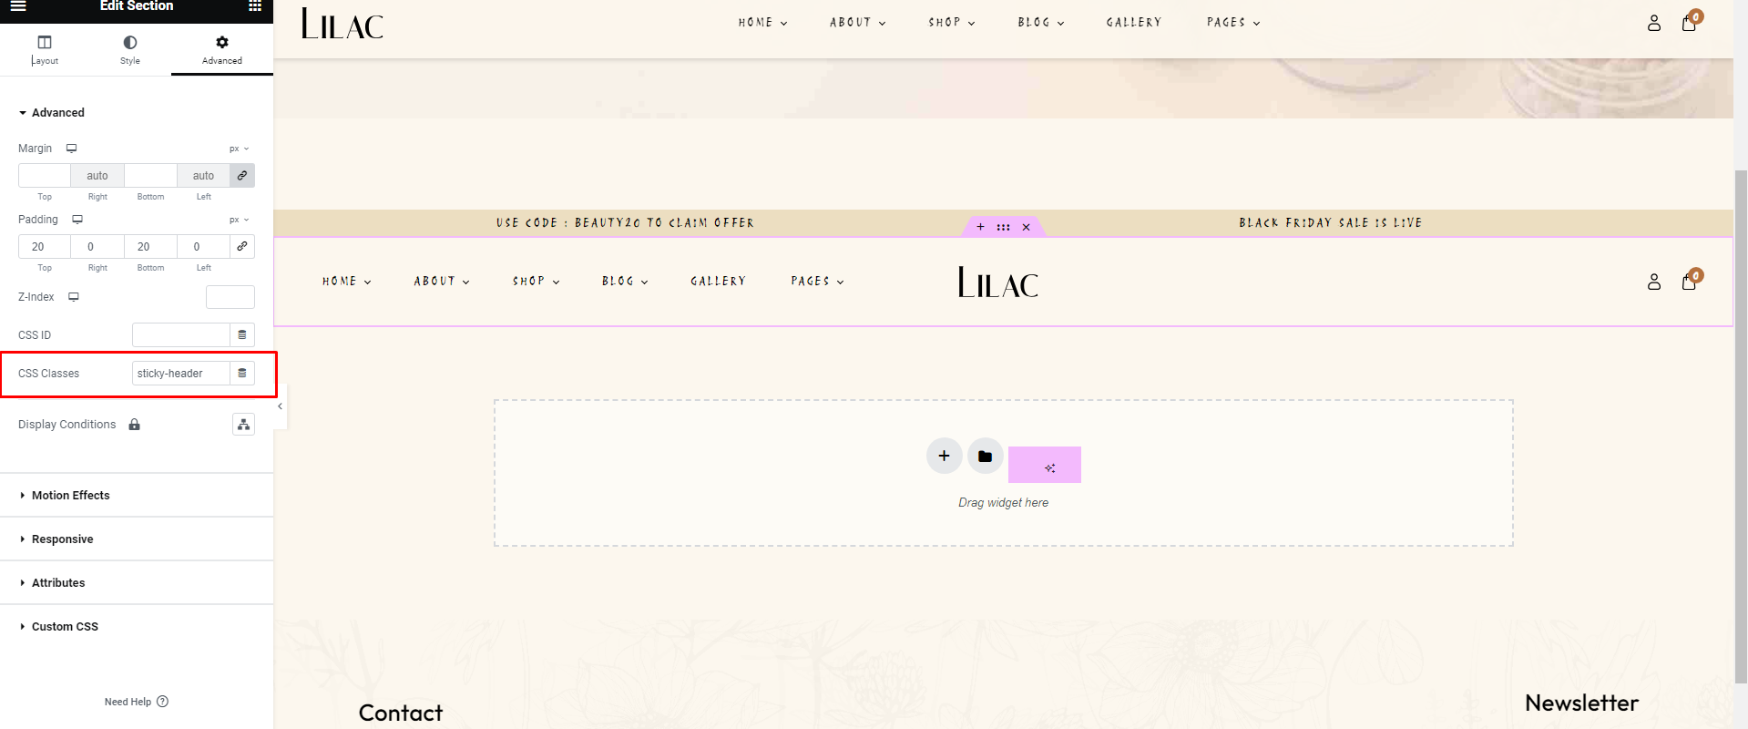Click the Z-Index input field
Image resolution: width=1748 pixels, height=729 pixels.
click(x=230, y=297)
